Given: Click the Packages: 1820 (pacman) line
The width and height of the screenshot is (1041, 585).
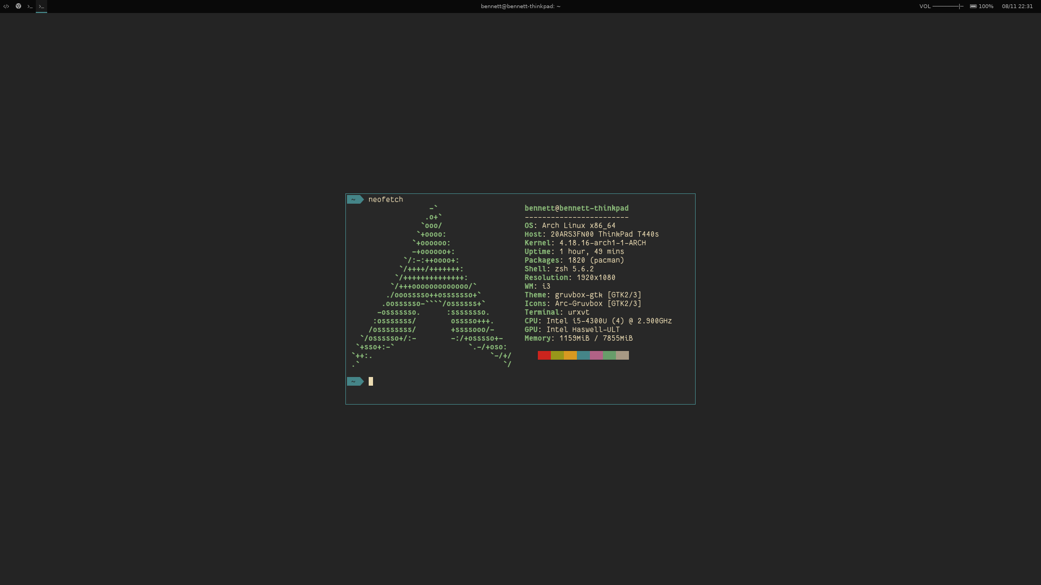Looking at the screenshot, I should pos(574,260).
